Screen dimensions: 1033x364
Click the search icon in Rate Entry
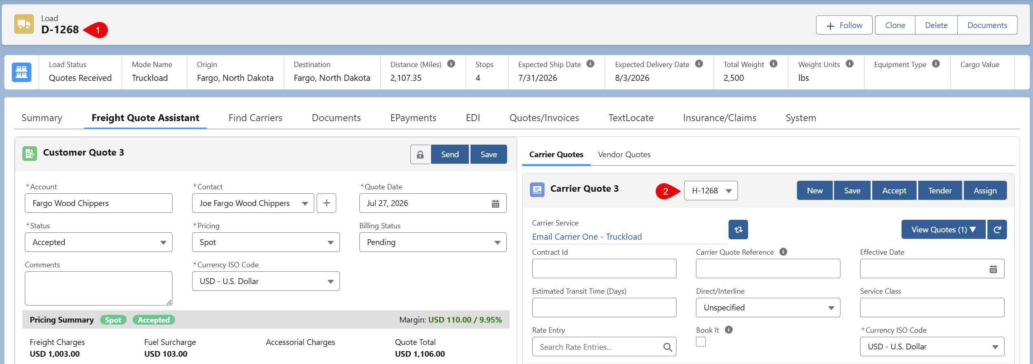tap(668, 347)
